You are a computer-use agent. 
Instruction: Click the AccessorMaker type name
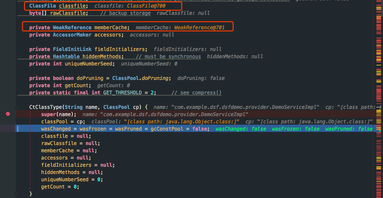(72, 35)
